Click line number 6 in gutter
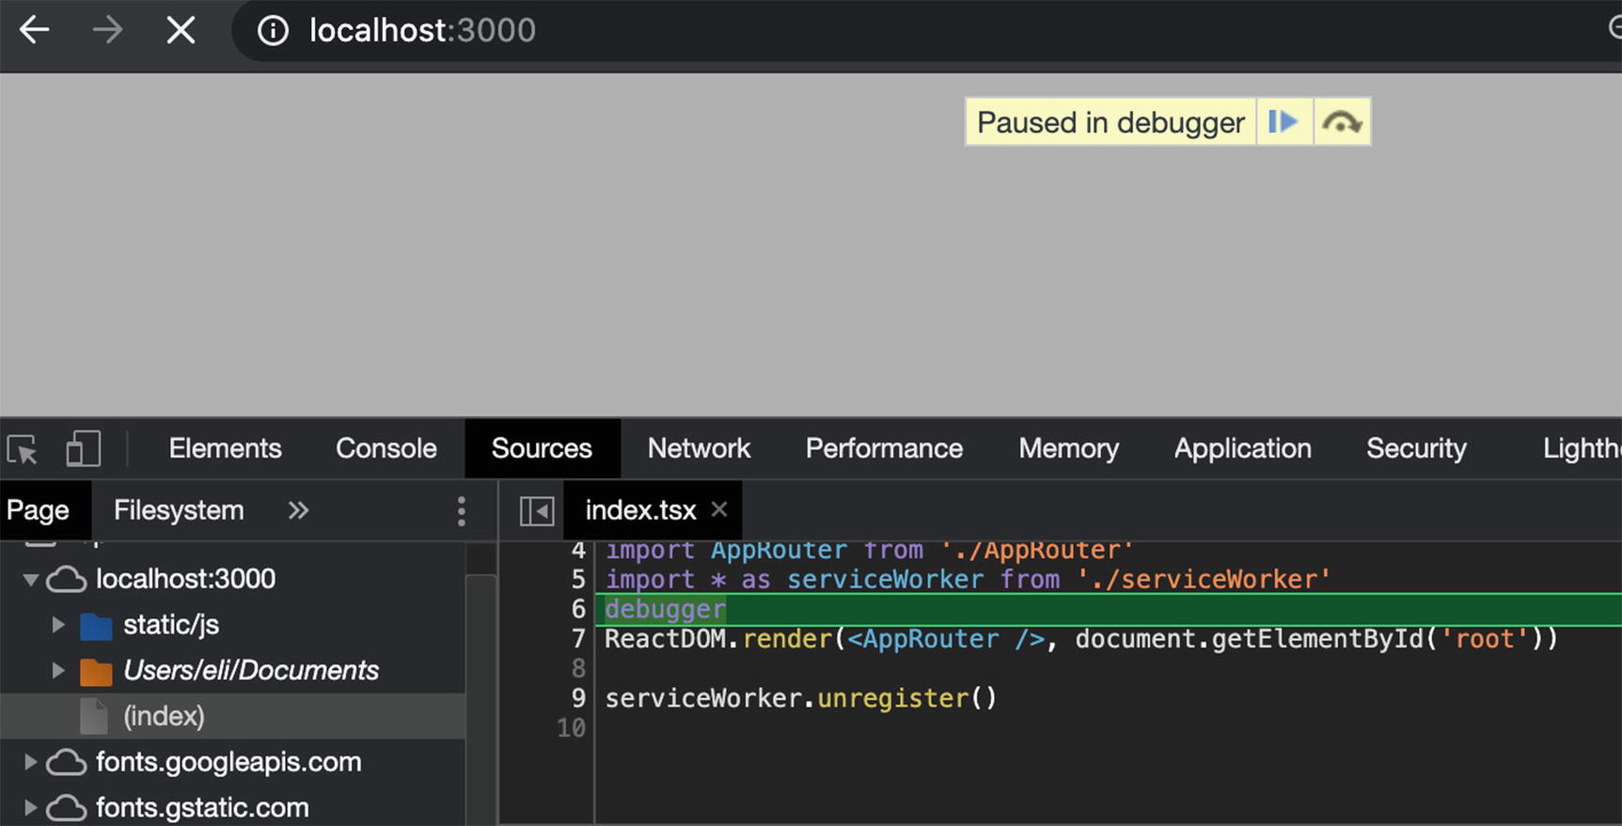This screenshot has height=826, width=1622. [x=577, y=609]
